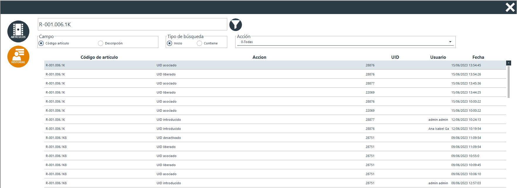This screenshot has height=188, width=517.
Task: Open the Artículos section icon
Action: click(18, 31)
